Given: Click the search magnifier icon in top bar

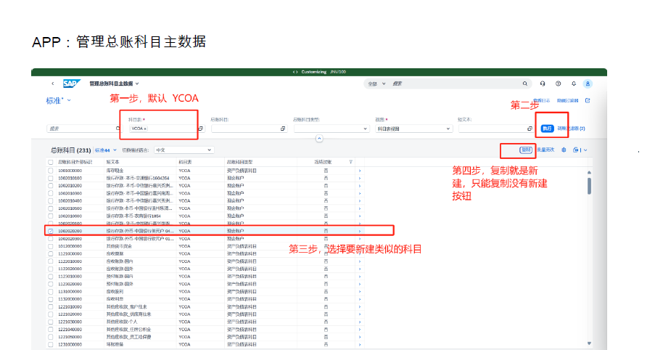Looking at the screenshot, I should pos(525,84).
